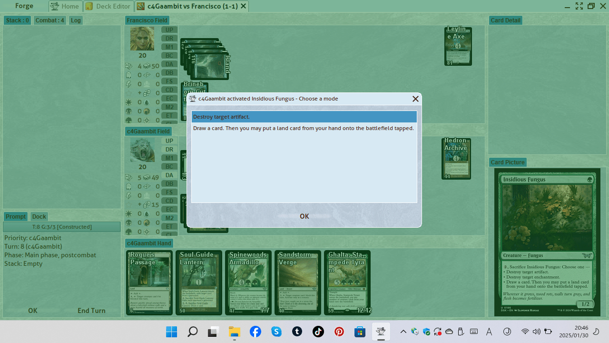
Task: Click Leyline Axe on Francisco's battlefield
Action: [x=458, y=46]
